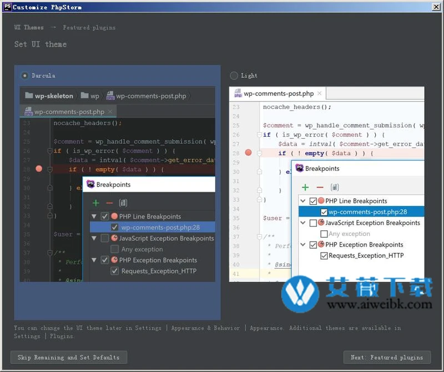Open wp-comments-post.php tab in light preview

coord(277,94)
